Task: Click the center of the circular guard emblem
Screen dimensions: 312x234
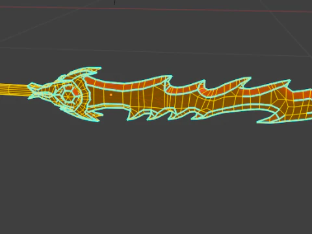Action: click(69, 96)
